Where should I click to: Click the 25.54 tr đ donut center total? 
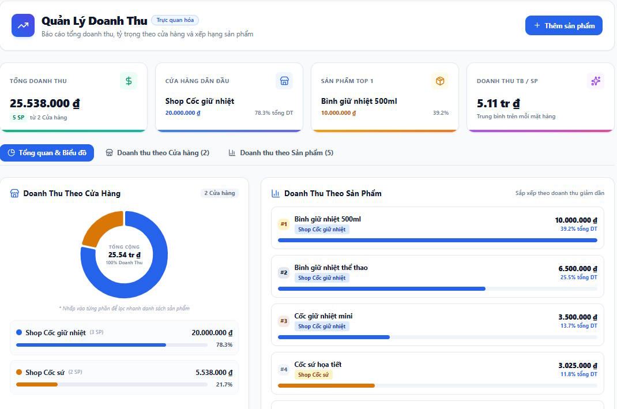(125, 255)
